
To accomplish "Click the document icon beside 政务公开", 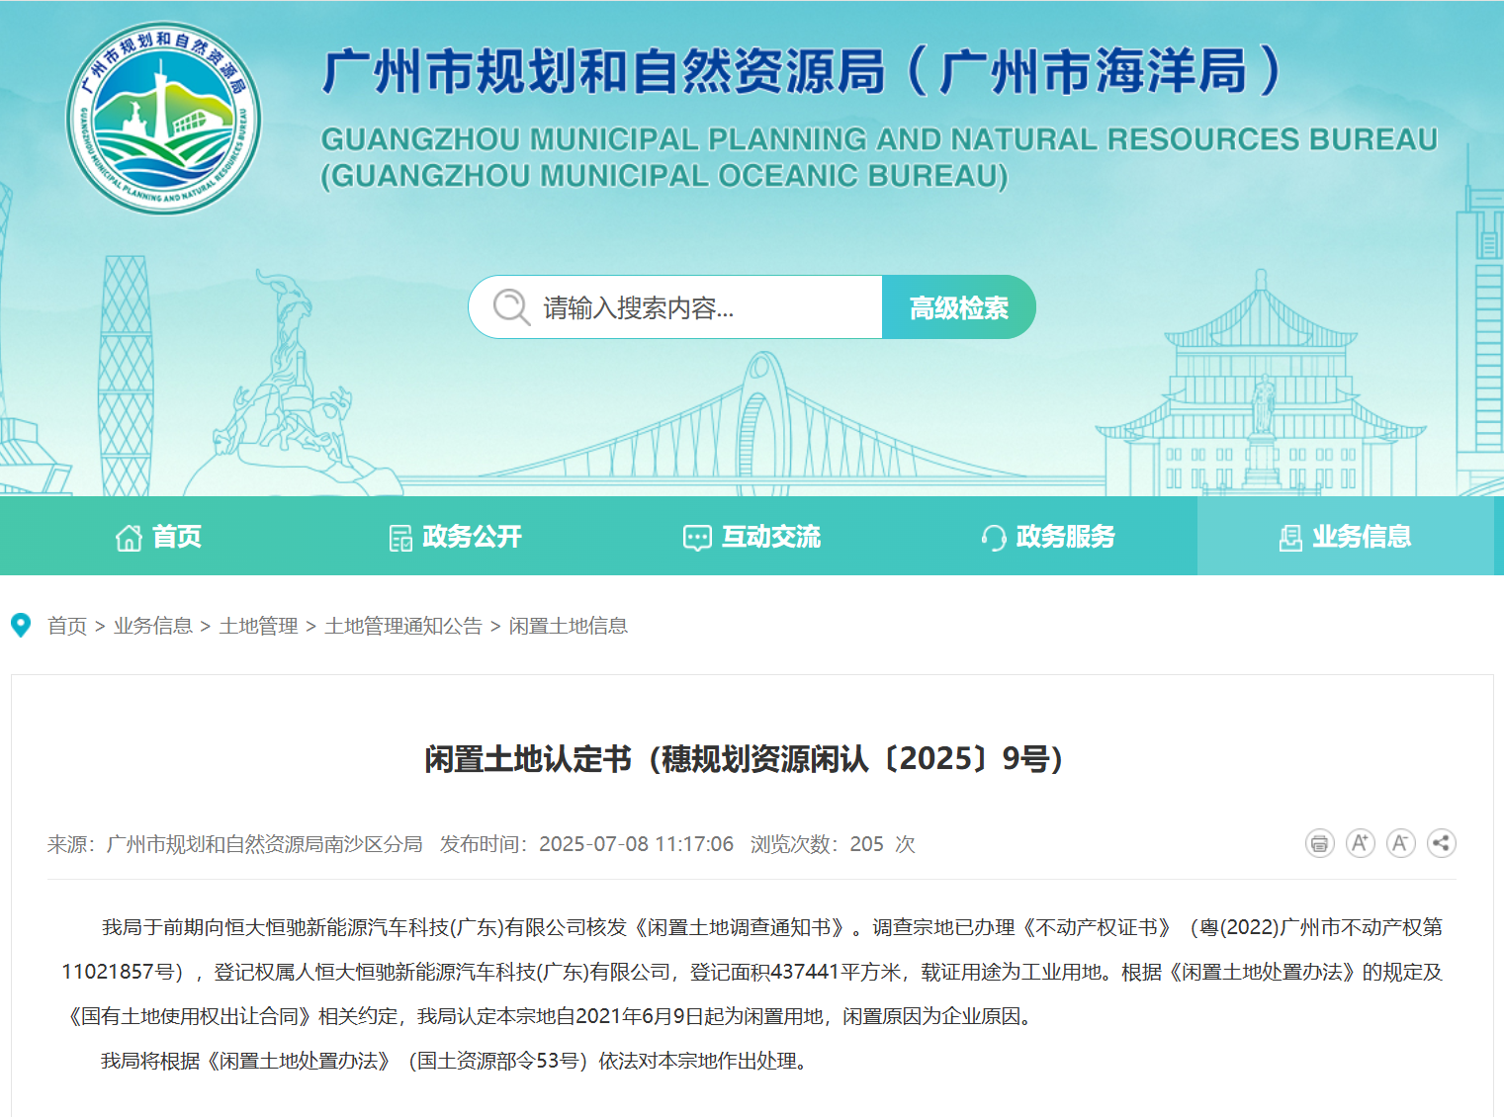I will 400,538.
